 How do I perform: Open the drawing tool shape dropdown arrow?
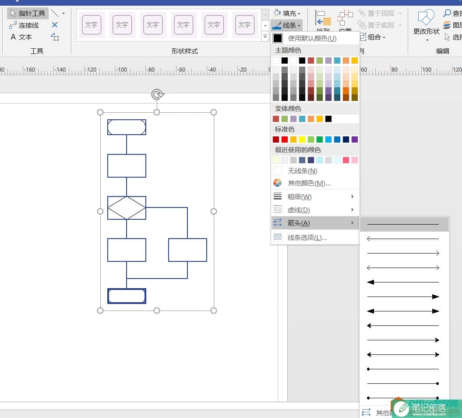click(x=63, y=13)
